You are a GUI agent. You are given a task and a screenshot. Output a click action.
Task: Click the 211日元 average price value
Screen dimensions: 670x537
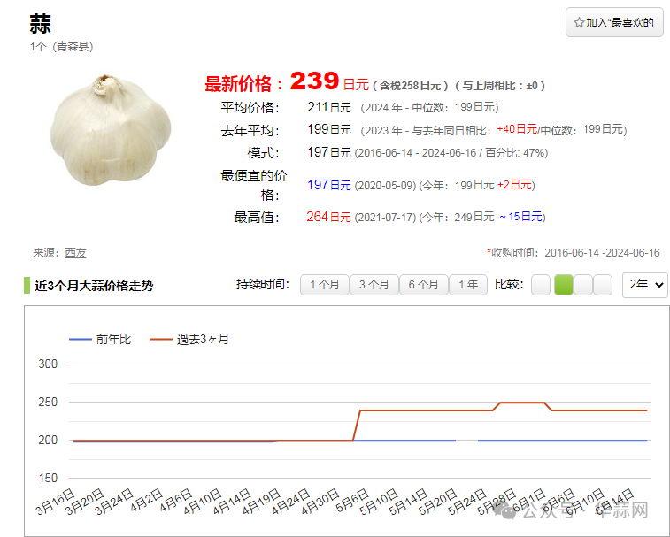click(329, 107)
